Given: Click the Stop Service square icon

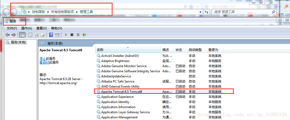Looking at the screenshot, I should click(x=72, y=35).
